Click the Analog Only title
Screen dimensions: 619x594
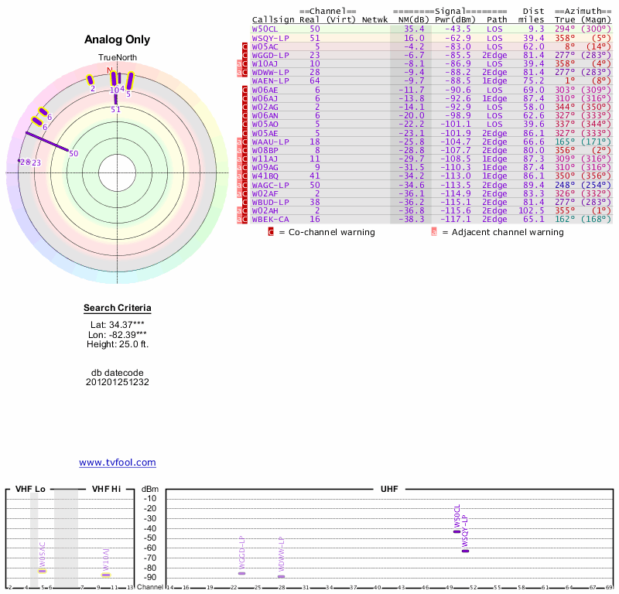(118, 40)
